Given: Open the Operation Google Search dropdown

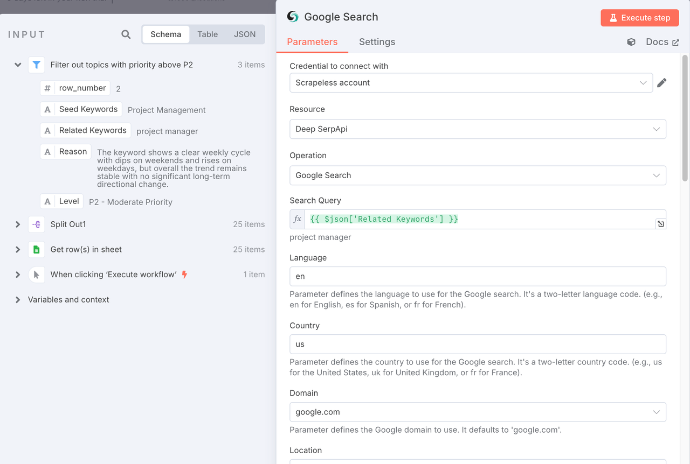Looking at the screenshot, I should (x=478, y=175).
